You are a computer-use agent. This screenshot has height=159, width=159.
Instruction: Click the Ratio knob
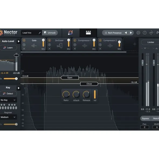click(66, 94)
